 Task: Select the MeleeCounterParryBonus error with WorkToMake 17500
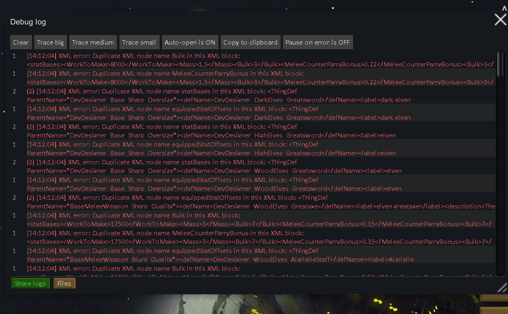point(253,237)
